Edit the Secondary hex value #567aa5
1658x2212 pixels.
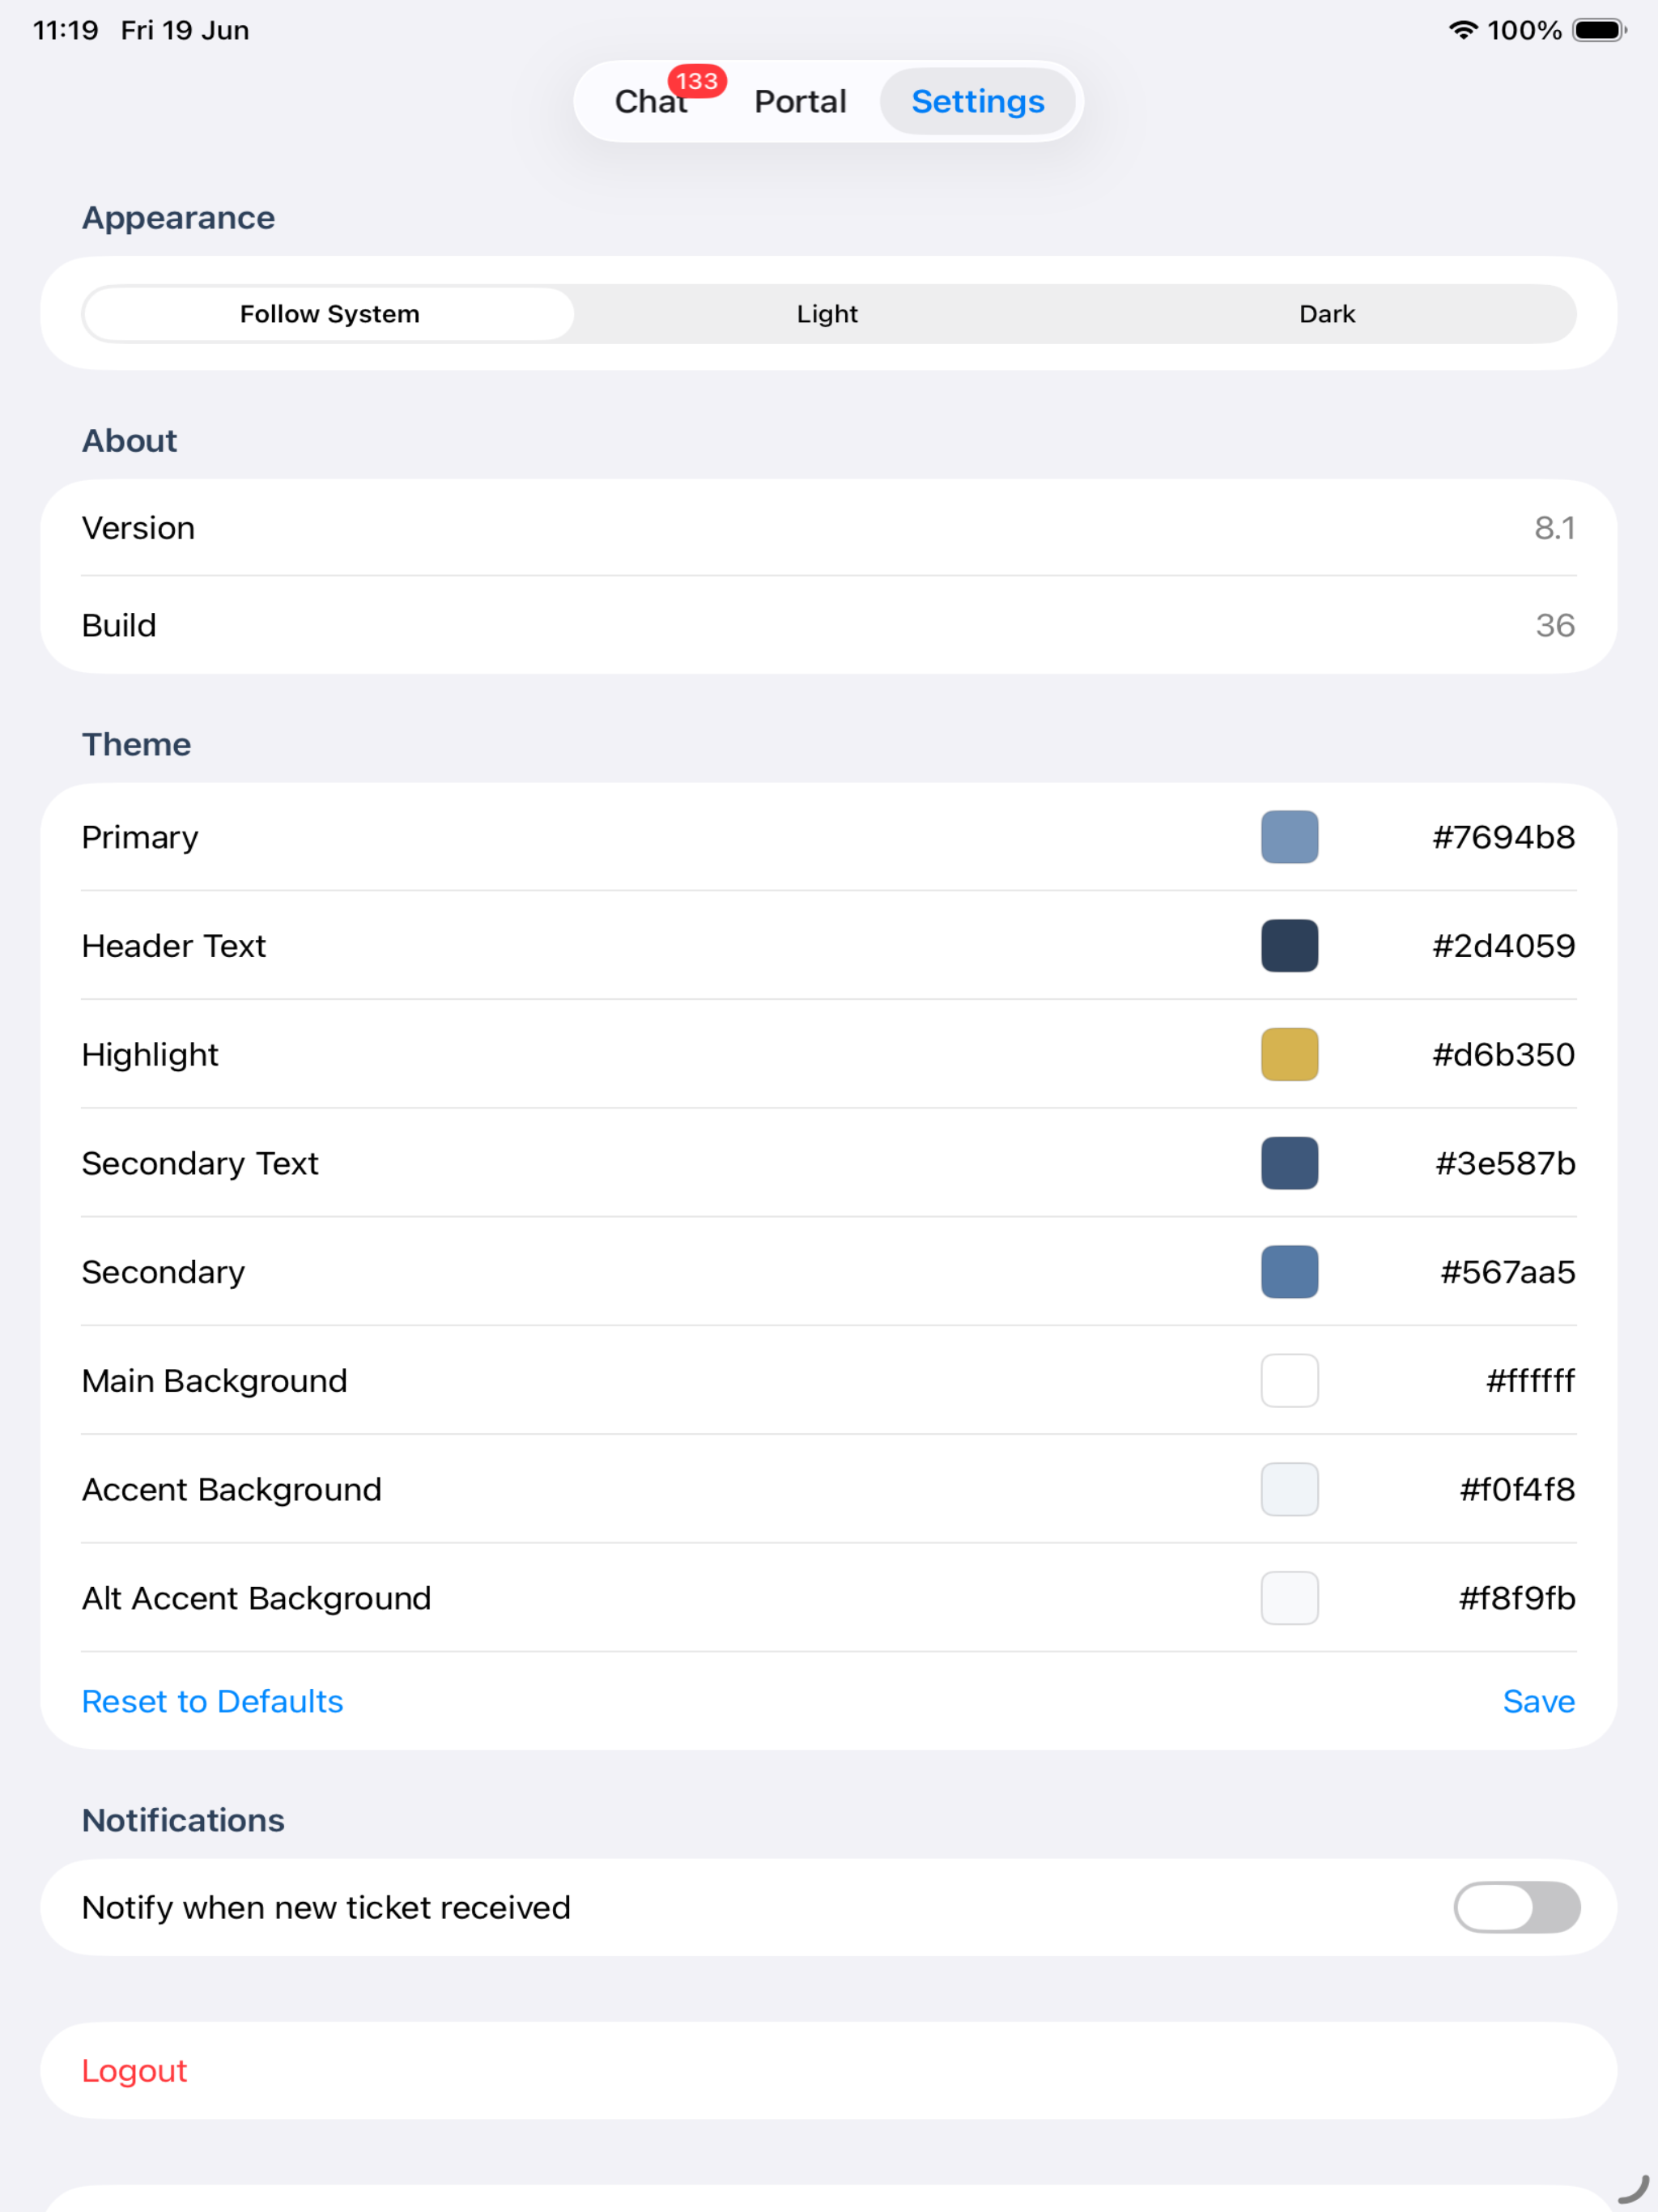pos(1507,1272)
